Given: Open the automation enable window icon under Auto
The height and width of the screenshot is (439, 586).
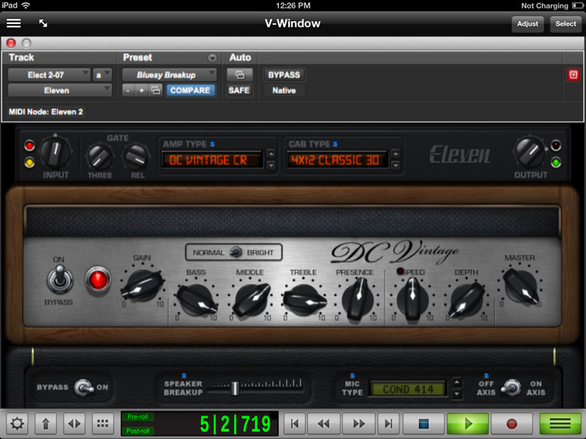Looking at the screenshot, I should (240, 75).
